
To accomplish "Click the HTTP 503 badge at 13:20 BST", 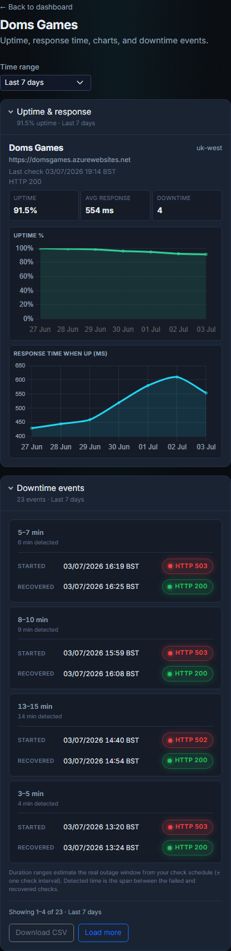I will click(x=188, y=826).
